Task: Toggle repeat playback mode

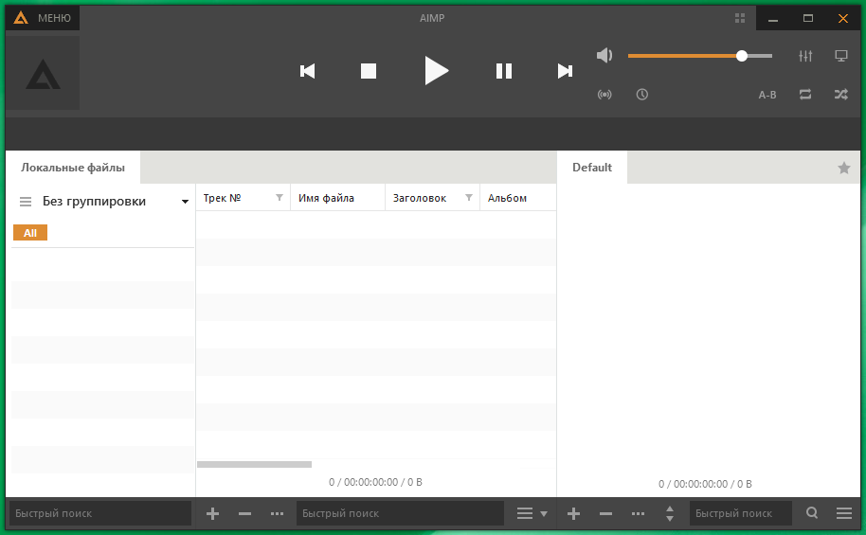Action: pos(805,95)
